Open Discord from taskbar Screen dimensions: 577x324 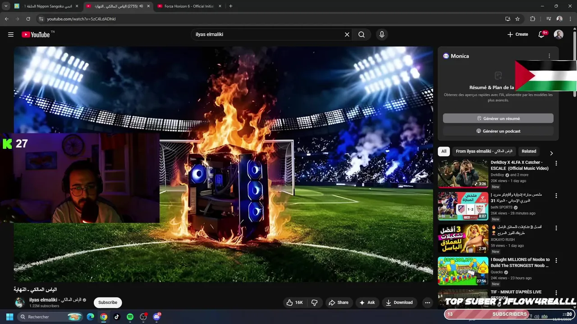tap(156, 317)
